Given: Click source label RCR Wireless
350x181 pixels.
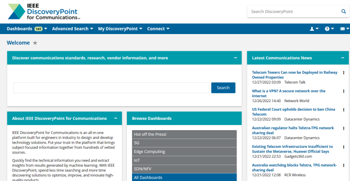Looking at the screenshot, I should 295,175.
